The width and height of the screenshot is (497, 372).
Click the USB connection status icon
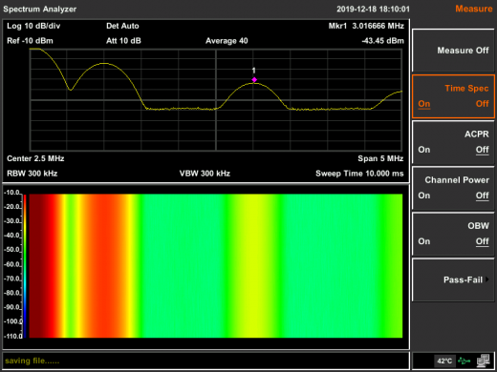[464, 361]
